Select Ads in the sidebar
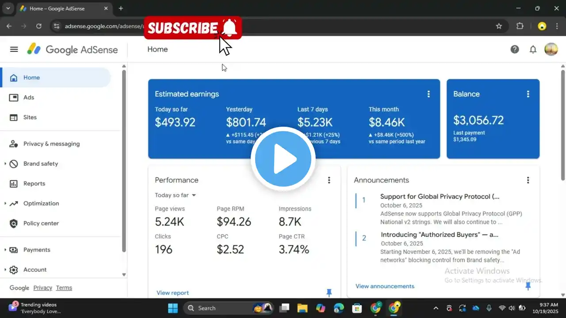The height and width of the screenshot is (318, 566). (29, 98)
